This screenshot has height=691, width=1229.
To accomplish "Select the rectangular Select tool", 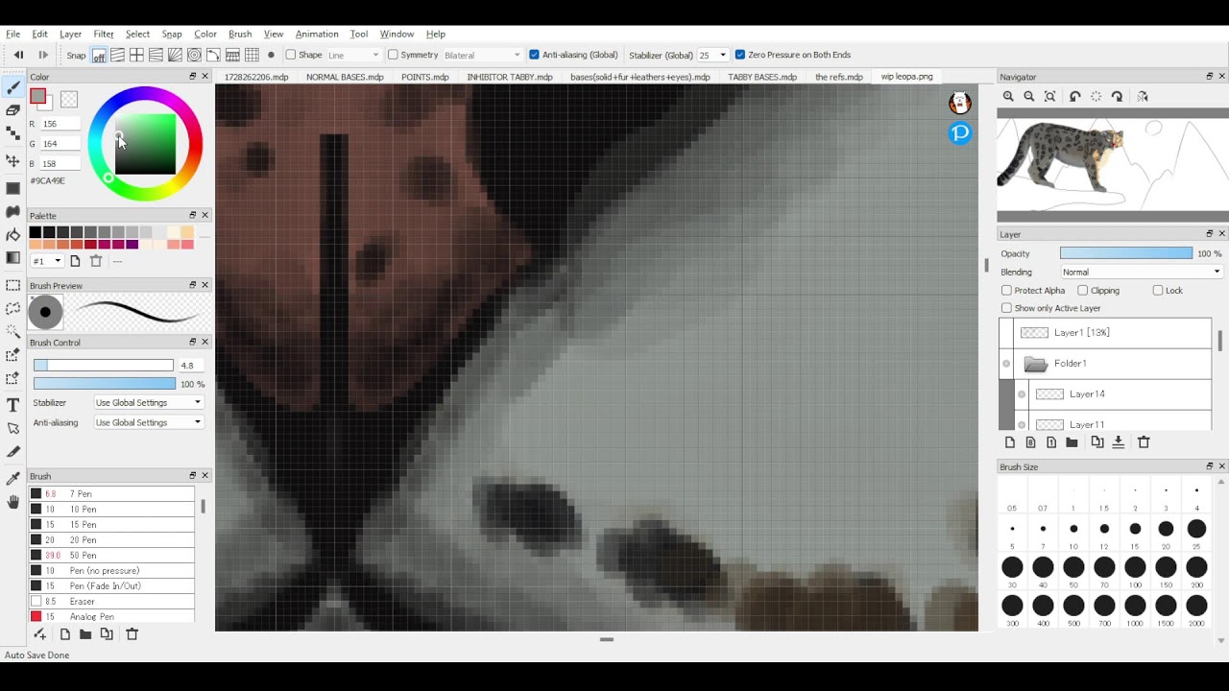I will pos(12,285).
